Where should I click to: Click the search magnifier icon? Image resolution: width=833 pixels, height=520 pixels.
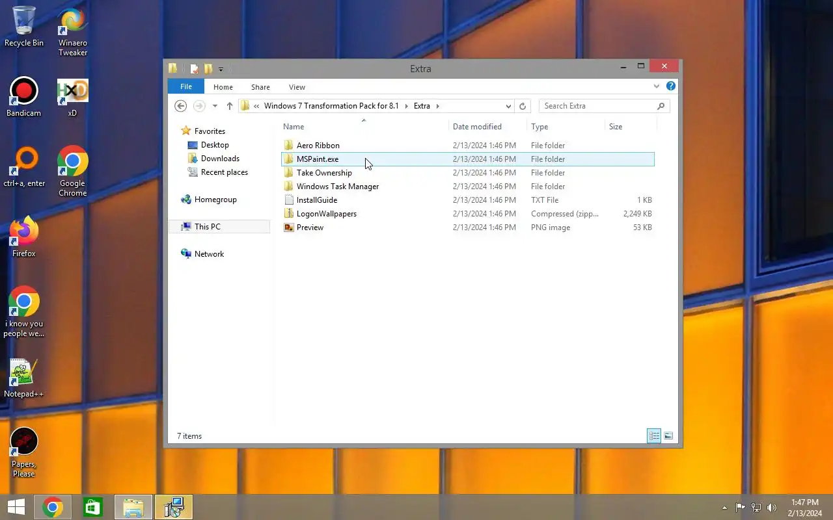(661, 106)
